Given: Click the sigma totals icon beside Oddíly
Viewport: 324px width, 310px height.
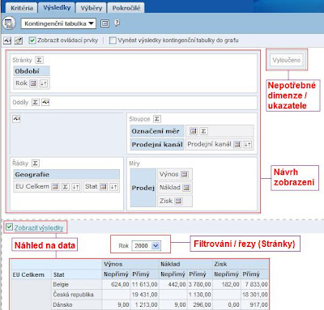Looking at the screenshot, I should coord(36,103).
